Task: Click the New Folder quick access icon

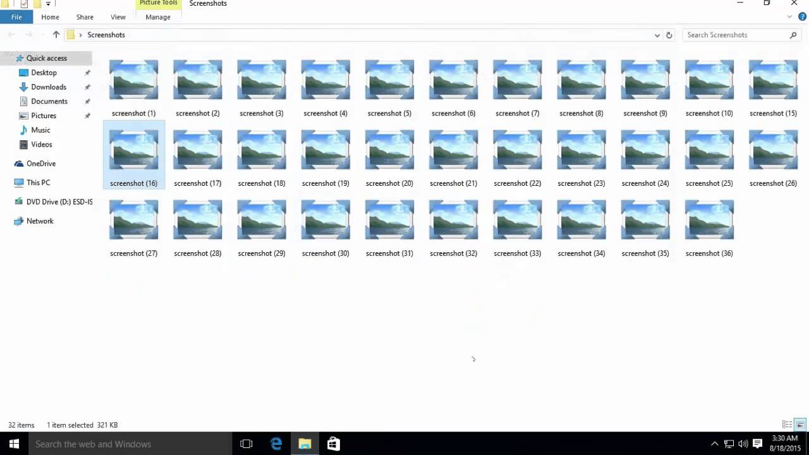Action: pos(37,4)
